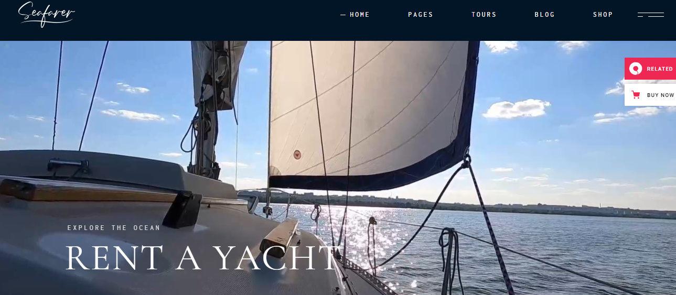Click the distant shoreline in hero image
The image size is (676, 295).
[x=472, y=203]
